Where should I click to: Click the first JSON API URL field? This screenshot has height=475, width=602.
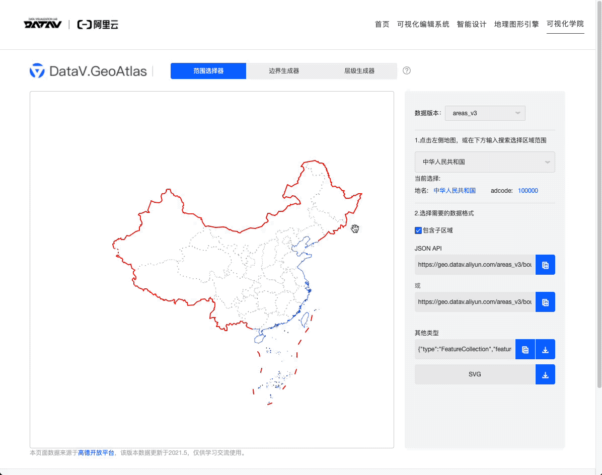click(x=475, y=265)
